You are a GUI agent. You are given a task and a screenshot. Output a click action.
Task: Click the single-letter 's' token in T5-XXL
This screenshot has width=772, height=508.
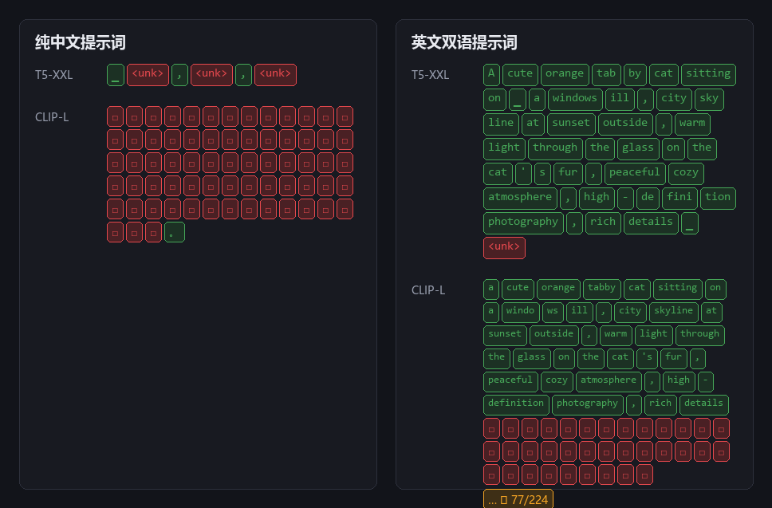[542, 173]
